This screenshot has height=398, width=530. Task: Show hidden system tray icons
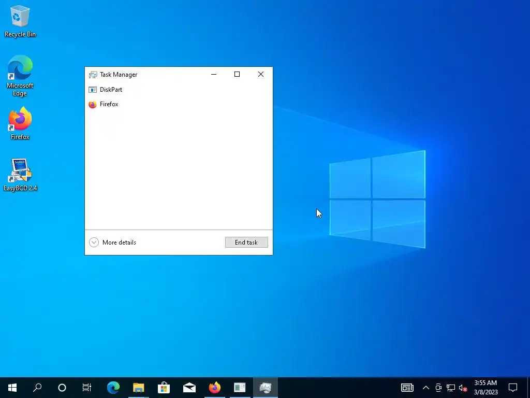click(426, 388)
